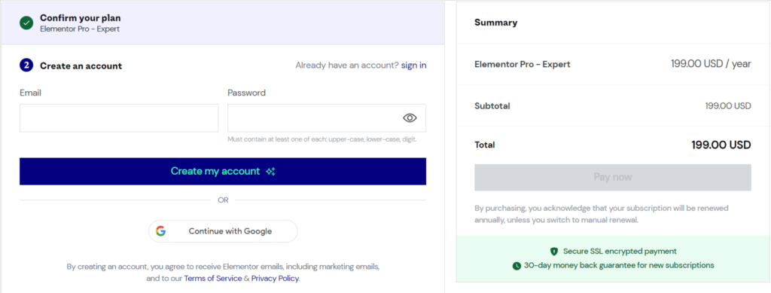Focus the Password input field
Screen dimensions: 771x293
[x=327, y=118]
